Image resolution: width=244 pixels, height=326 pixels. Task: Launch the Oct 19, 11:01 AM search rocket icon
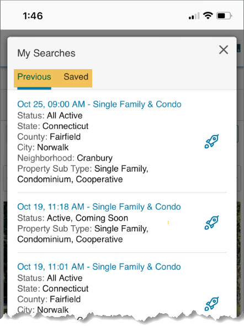211,304
